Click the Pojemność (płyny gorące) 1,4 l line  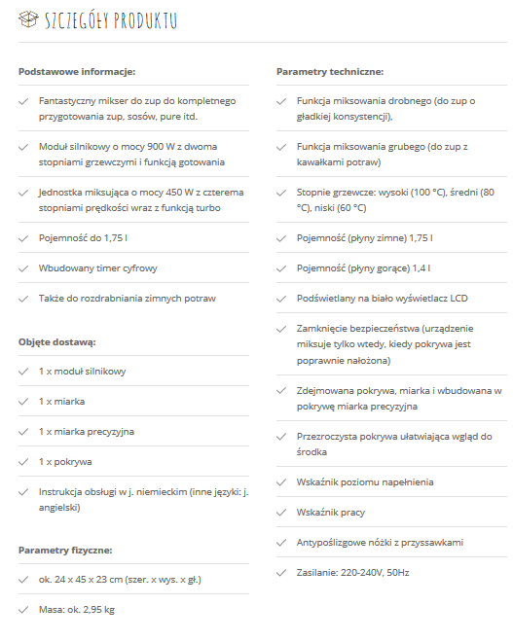pyautogui.click(x=364, y=268)
